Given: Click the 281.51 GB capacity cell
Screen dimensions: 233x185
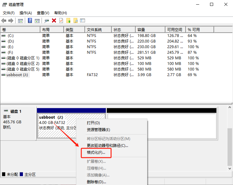Looking at the screenshot, I should [x=146, y=52].
